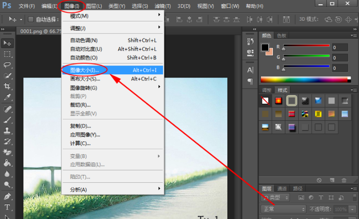Viewport: 359px width, 219px height.
Task: Expand the 图像旋转(G) submenu
Action: click(x=113, y=88)
